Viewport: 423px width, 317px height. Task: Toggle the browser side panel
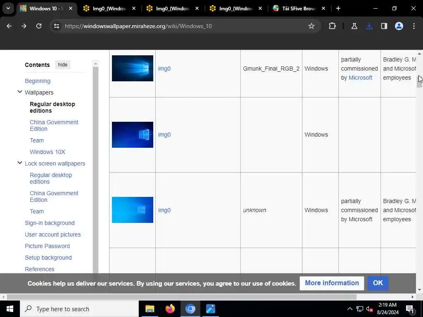pyautogui.click(x=384, y=26)
